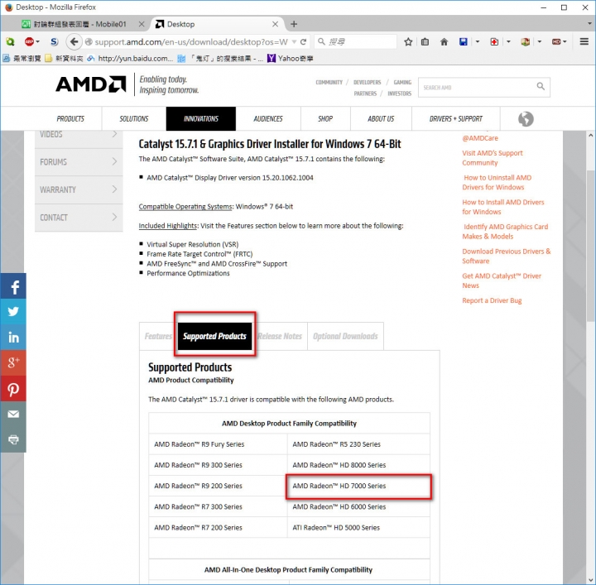Viewport: 596px width, 585px height.
Task: Expand the FORUMS sidebar item
Action: (x=79, y=162)
